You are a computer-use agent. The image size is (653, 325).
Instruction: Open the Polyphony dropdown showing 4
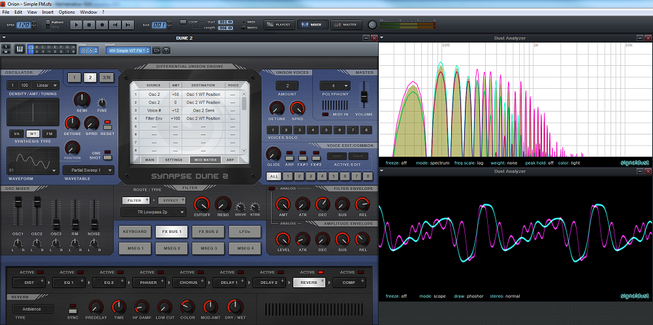pos(335,85)
